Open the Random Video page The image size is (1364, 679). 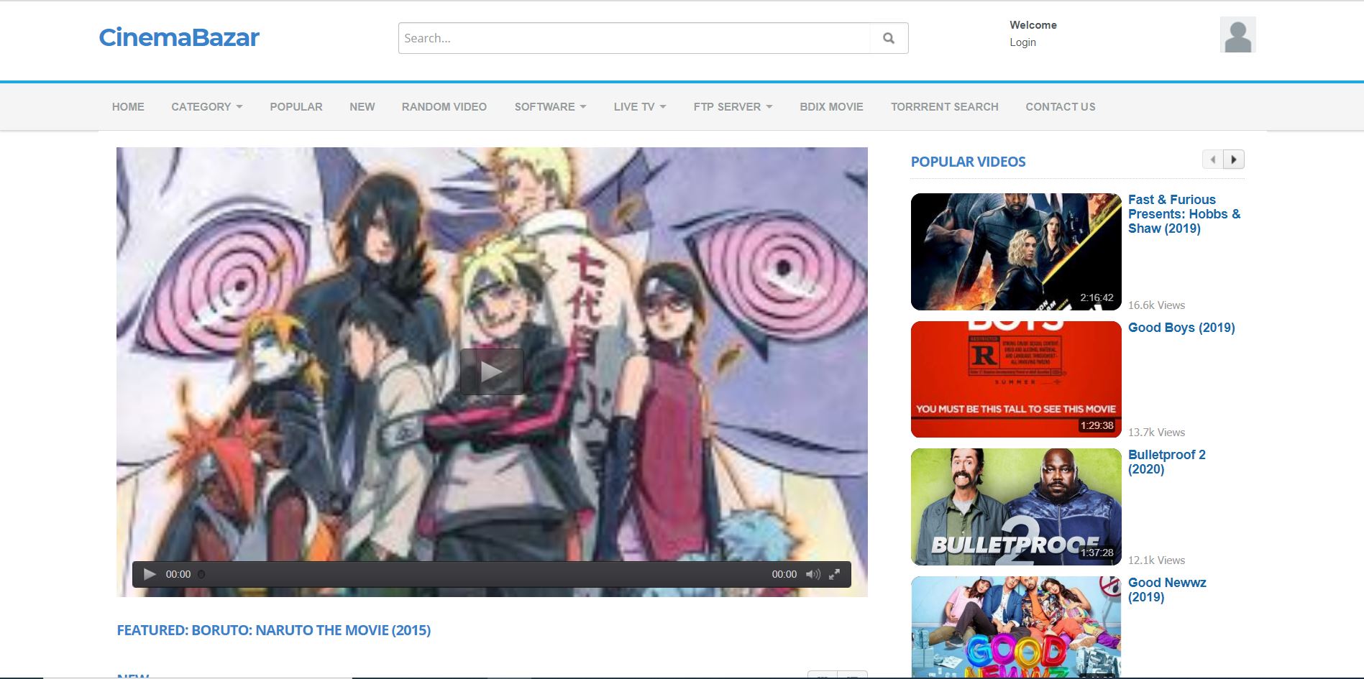[444, 106]
